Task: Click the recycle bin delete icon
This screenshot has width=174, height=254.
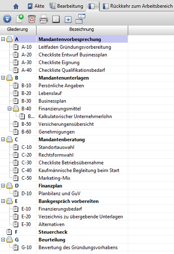Action: 32,19
